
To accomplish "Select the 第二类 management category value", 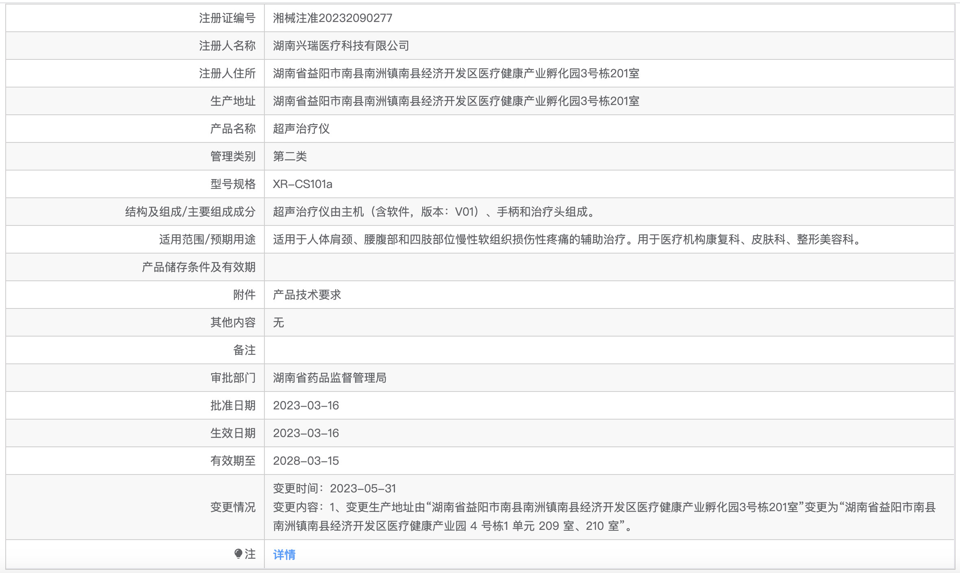I will (x=290, y=156).
